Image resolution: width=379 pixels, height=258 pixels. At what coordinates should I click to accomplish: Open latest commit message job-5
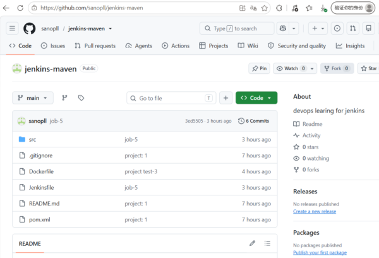point(56,121)
